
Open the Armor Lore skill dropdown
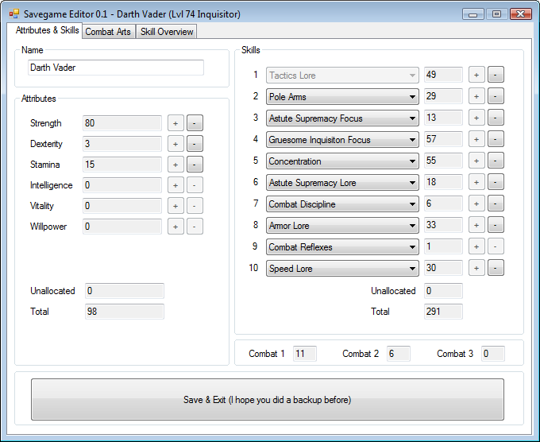pos(342,226)
